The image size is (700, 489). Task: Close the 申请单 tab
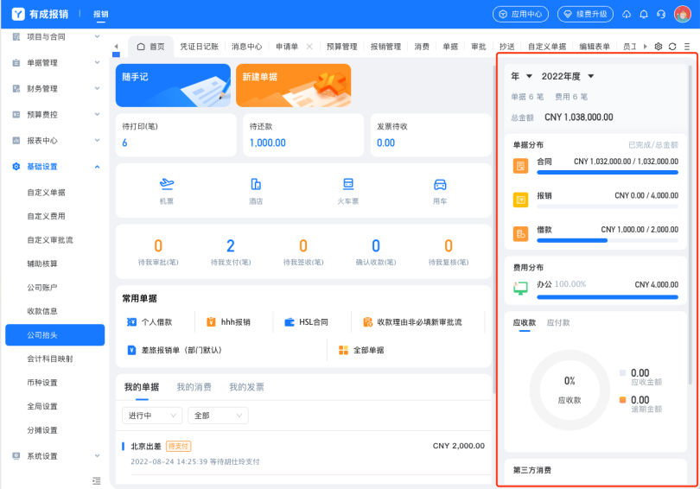[309, 47]
